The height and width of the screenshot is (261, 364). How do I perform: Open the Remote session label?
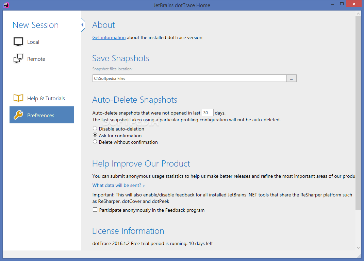coord(36,59)
